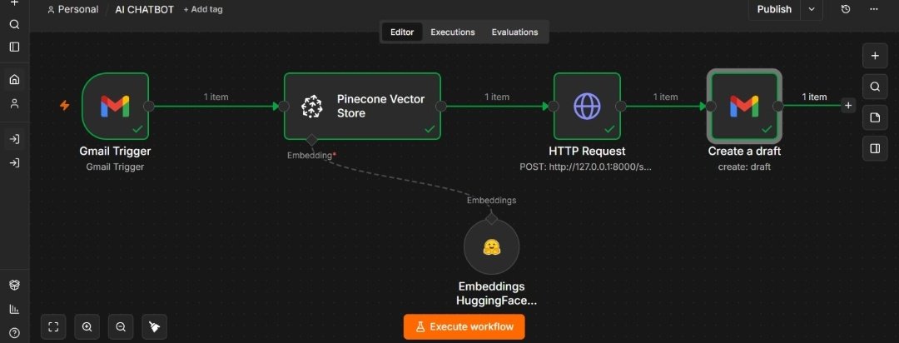This screenshot has height=343, width=899.
Task: Open the personal user icon in sidebar
Action: pyautogui.click(x=15, y=104)
